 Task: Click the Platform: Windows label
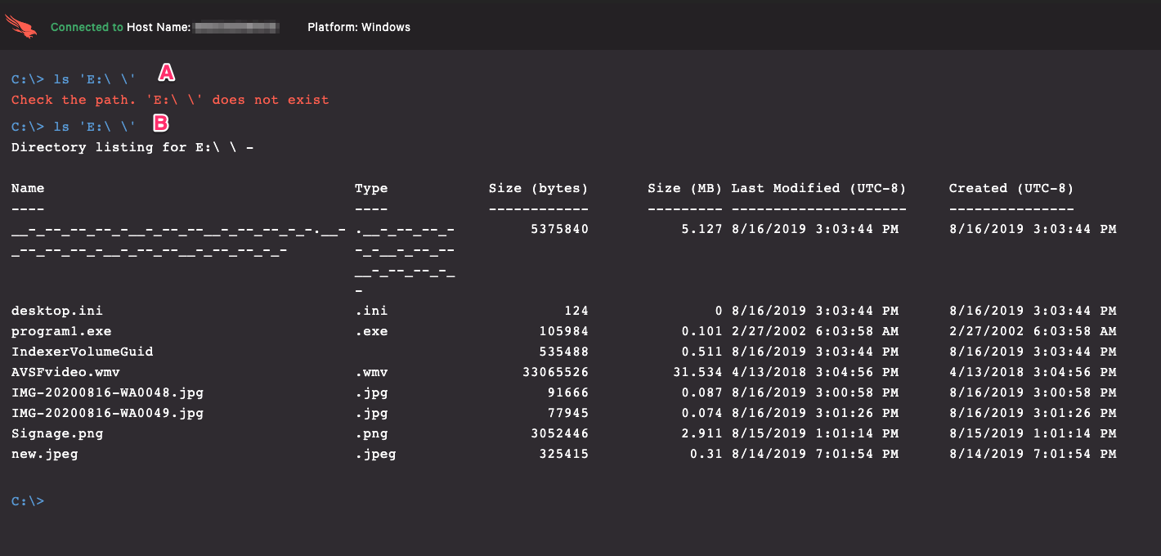point(359,27)
